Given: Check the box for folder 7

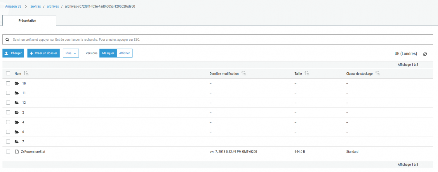Looking at the screenshot, I should pos(8,142).
